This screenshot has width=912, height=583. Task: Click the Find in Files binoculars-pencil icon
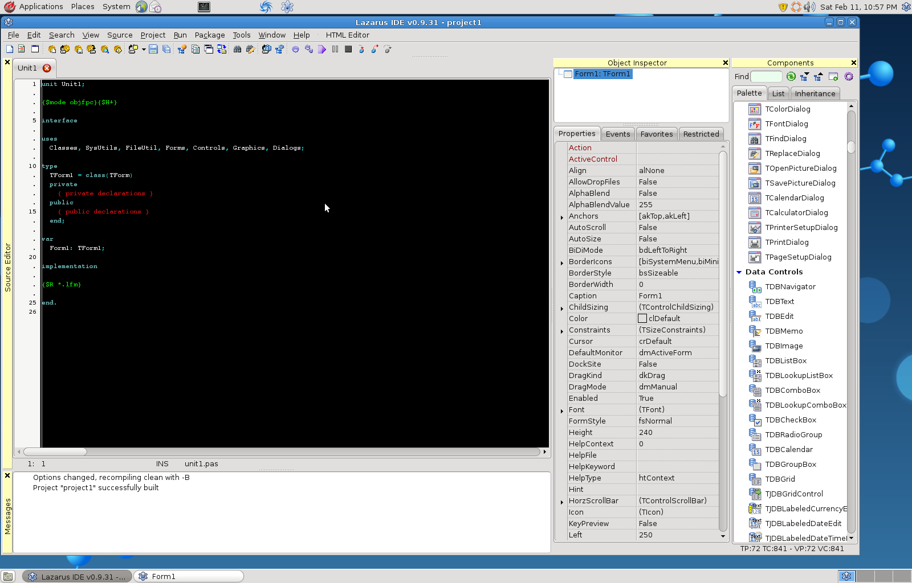pos(250,49)
